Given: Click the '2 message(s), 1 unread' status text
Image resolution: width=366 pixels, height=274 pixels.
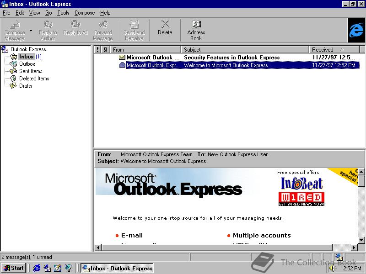Looking at the screenshot, I should click(x=27, y=257).
